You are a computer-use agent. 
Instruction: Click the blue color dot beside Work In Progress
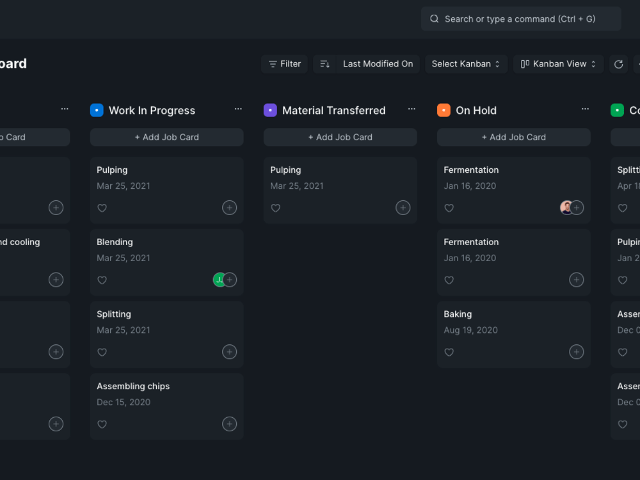click(x=97, y=110)
